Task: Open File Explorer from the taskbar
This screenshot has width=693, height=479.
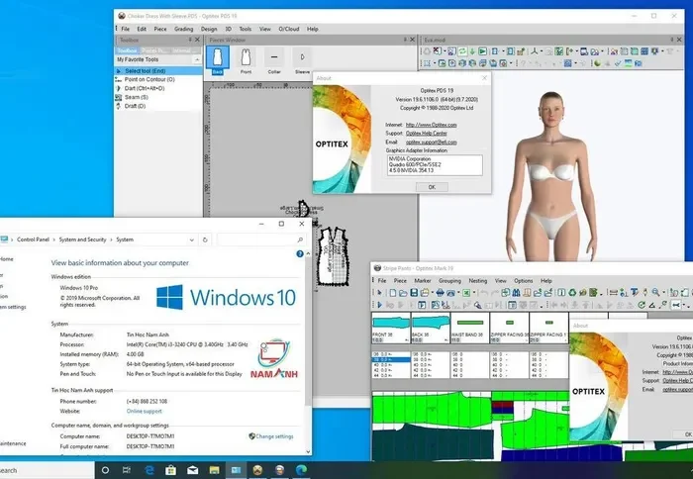Action: (x=214, y=470)
